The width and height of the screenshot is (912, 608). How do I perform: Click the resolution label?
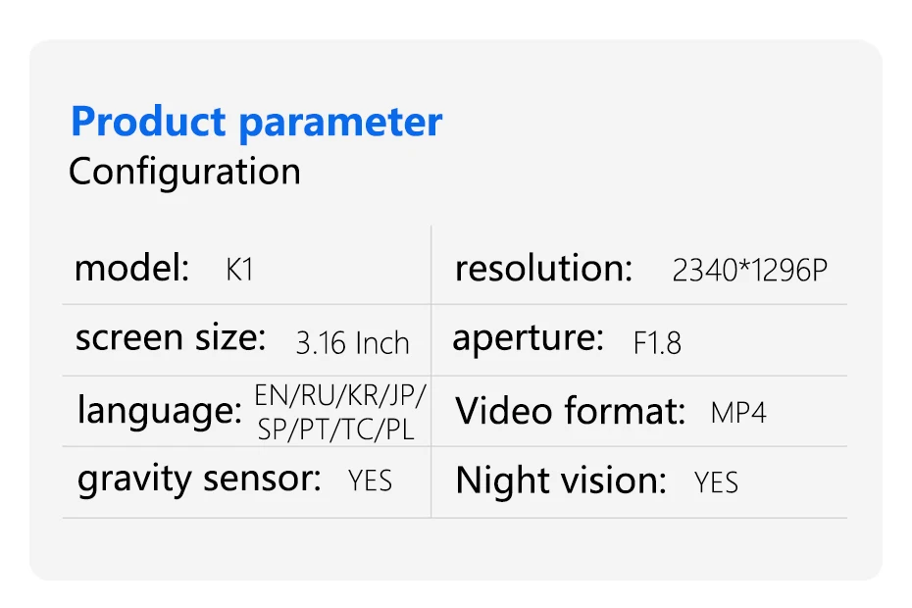click(x=543, y=268)
